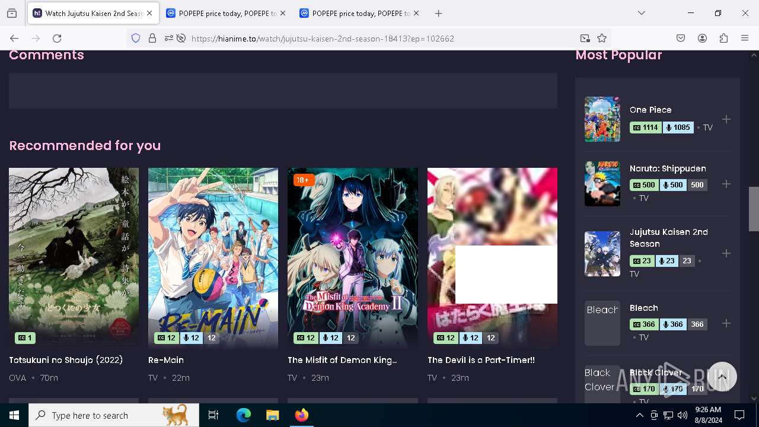The image size is (759, 427).
Task: Close the second POPEPE tab
Action: 283,13
